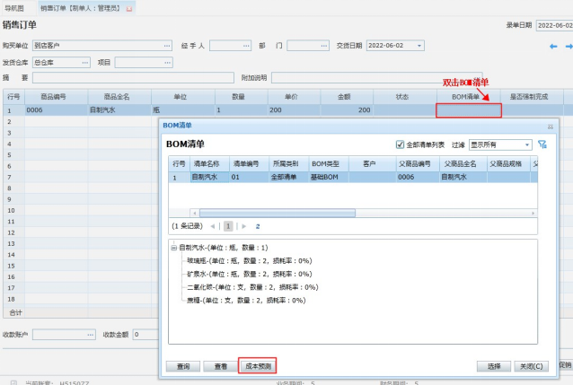Go to previous order with left arrow
Image resolution: width=573 pixels, height=385 pixels.
point(553,47)
